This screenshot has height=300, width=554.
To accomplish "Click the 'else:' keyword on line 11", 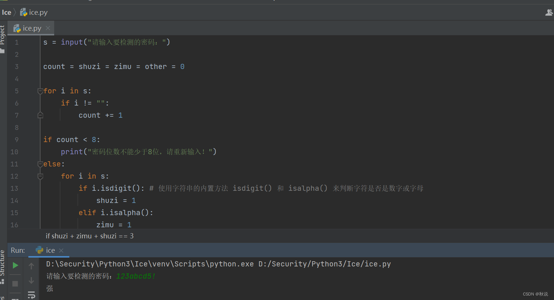I will pos(54,164).
